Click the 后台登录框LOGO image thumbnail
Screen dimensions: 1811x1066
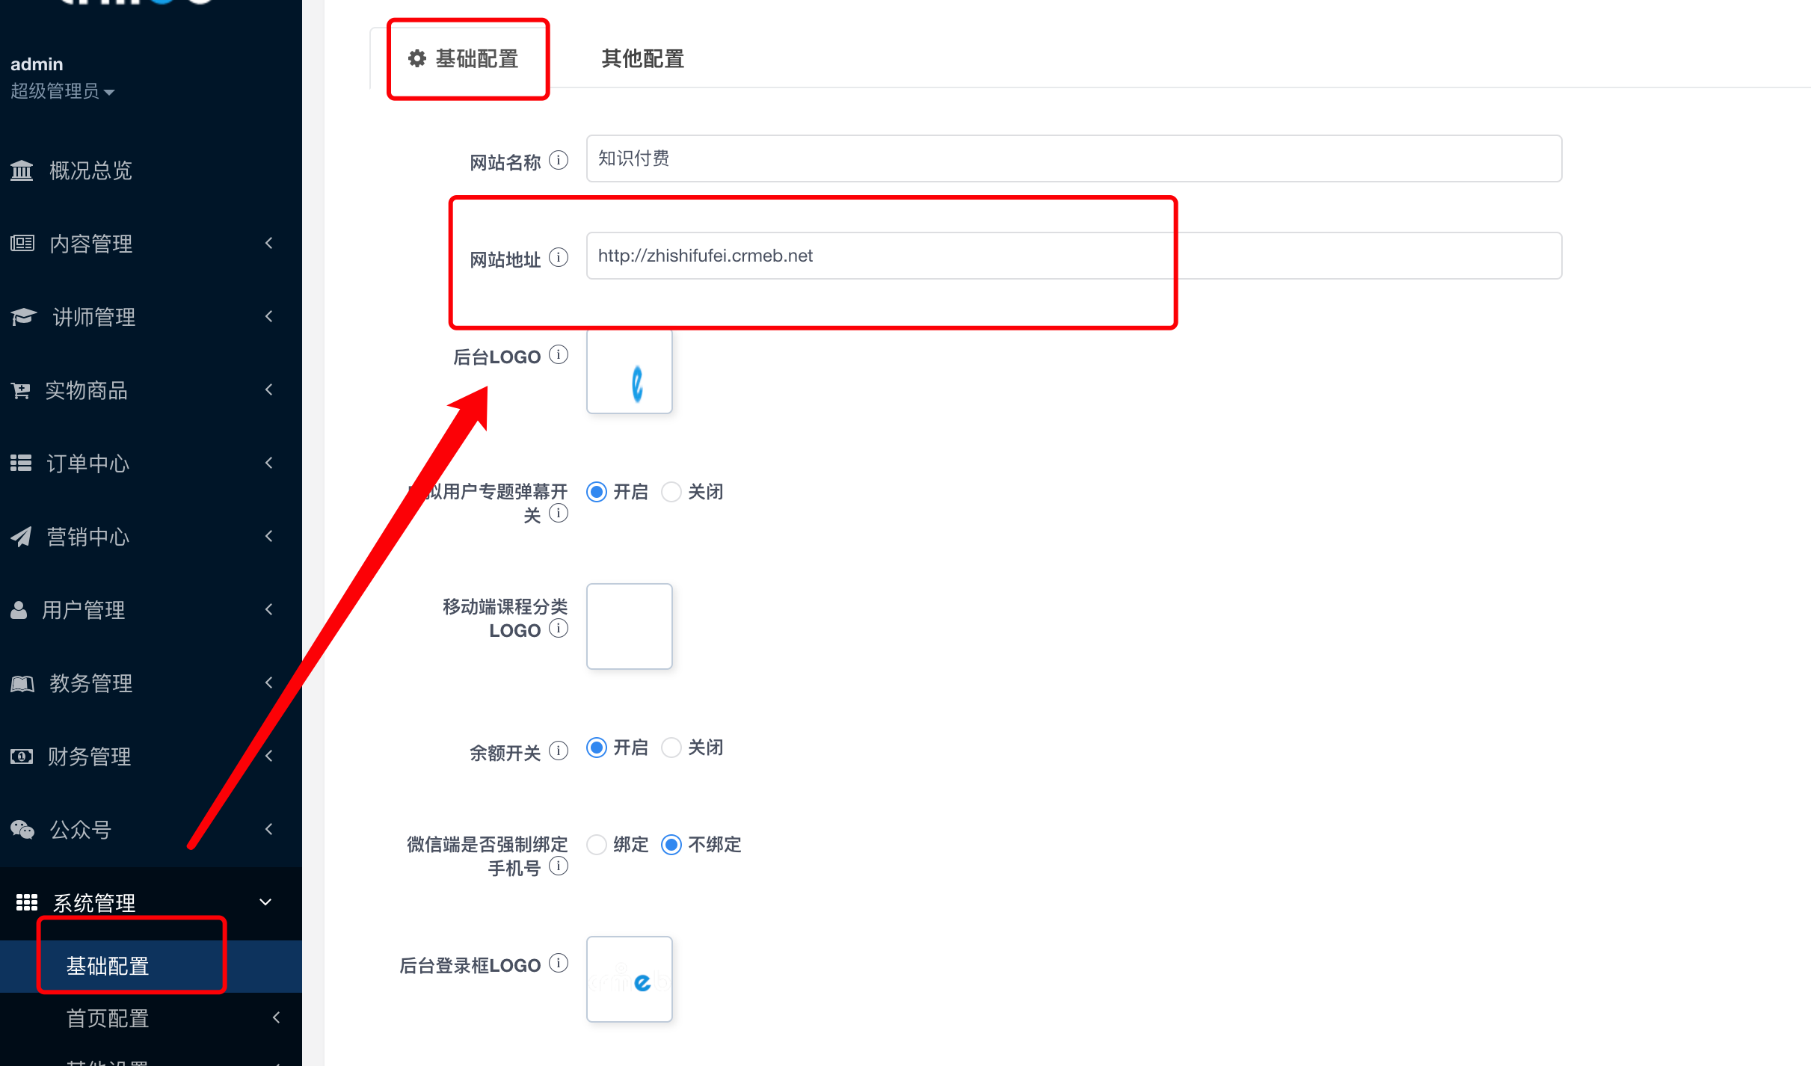coord(630,979)
